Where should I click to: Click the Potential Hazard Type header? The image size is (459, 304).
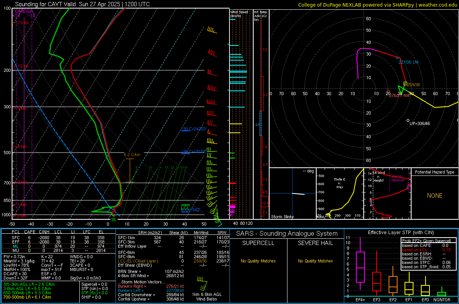pyautogui.click(x=435, y=172)
